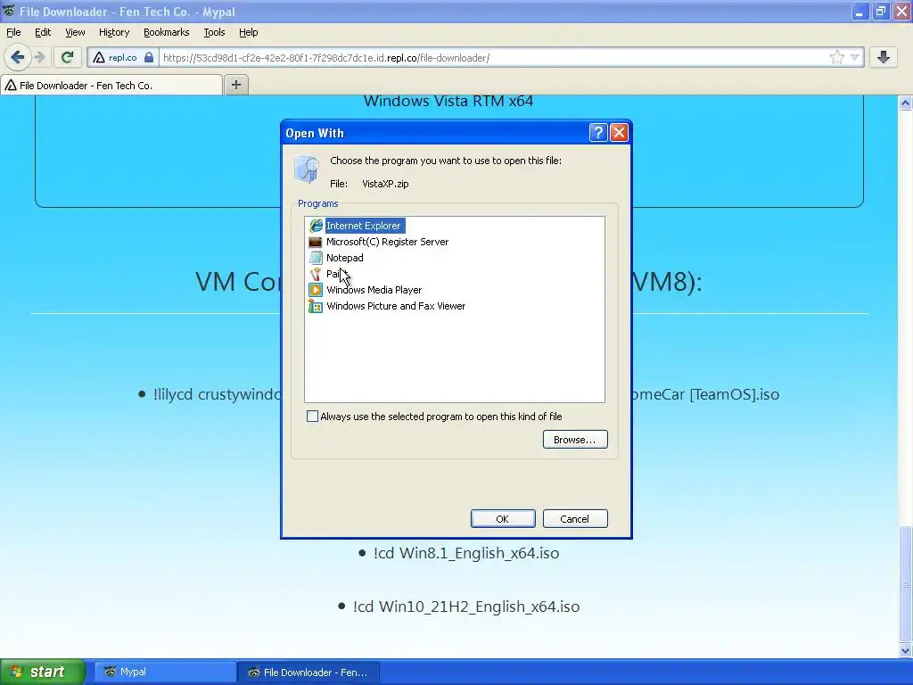This screenshot has width=913, height=685.
Task: Select the File Downloader - Fen Tech Co. tab
Action: tap(111, 85)
